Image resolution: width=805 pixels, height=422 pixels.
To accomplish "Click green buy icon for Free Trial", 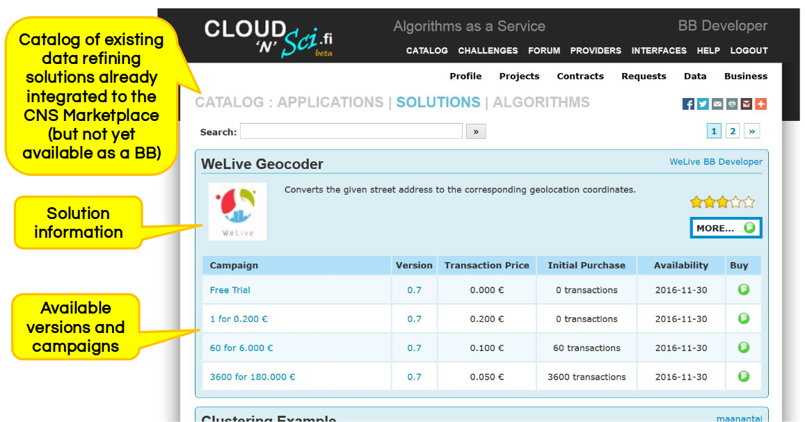I will click(x=743, y=290).
